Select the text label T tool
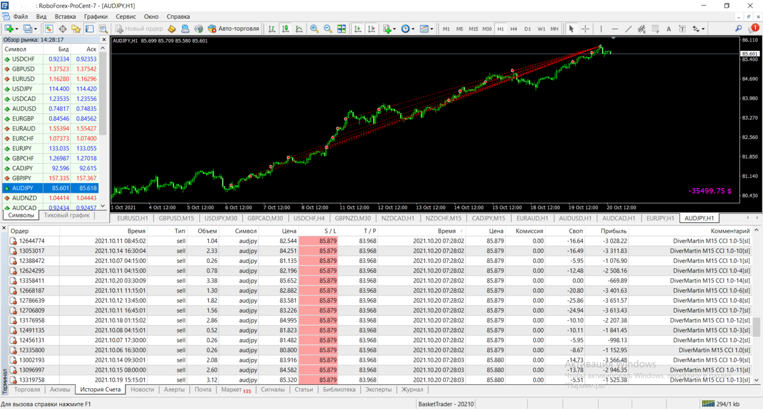Screen dimensions: 763x409 pos(682,28)
